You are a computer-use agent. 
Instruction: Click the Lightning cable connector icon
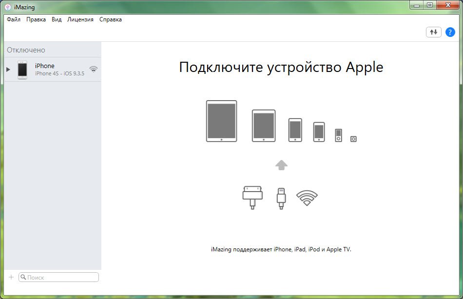pyautogui.click(x=281, y=199)
